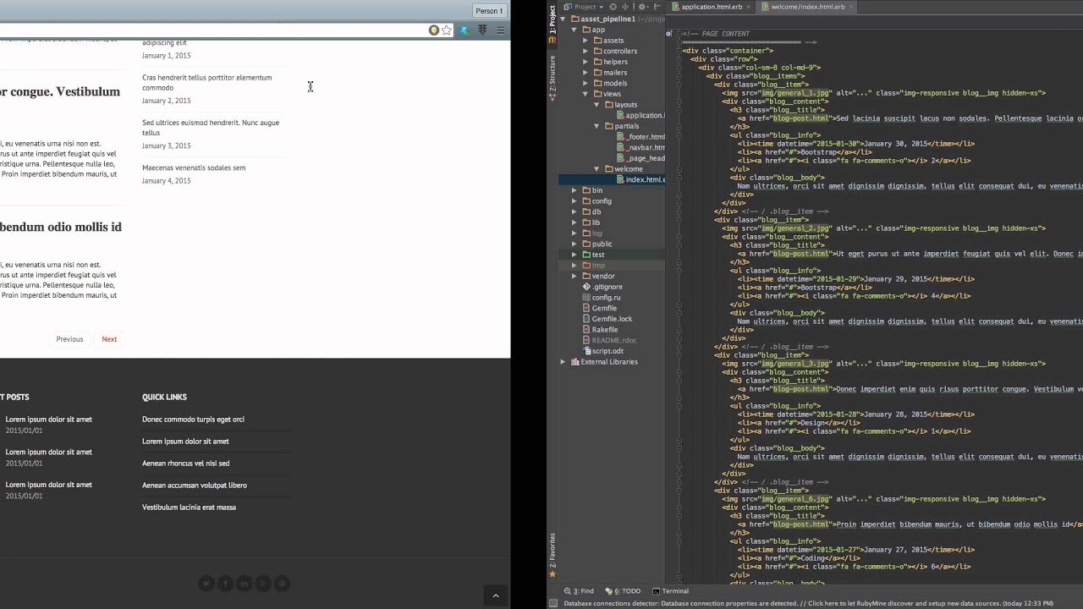1083x609 pixels.
Task: Expand the External Libraries node
Action: tap(563, 362)
